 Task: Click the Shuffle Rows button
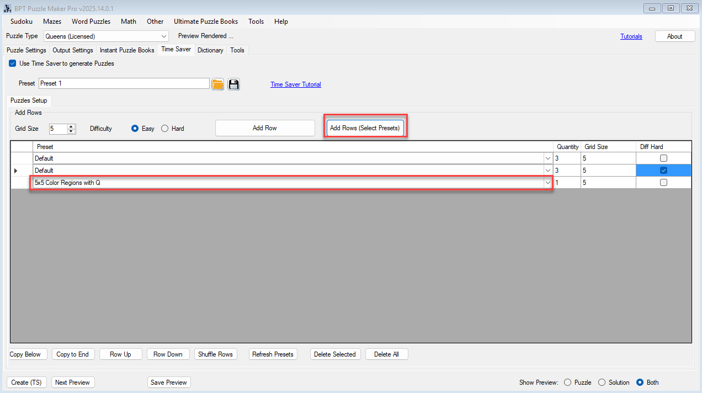[215, 354]
